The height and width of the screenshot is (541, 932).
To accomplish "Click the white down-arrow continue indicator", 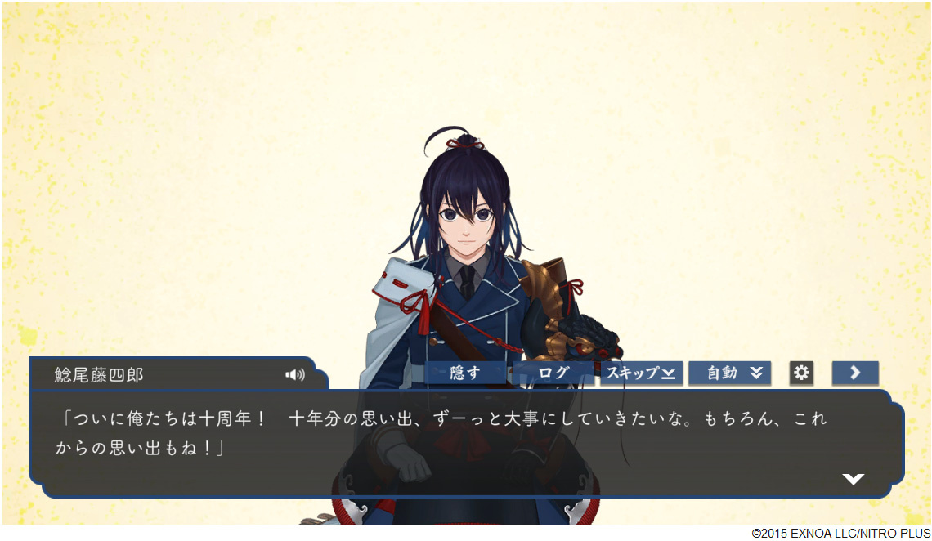I will pyautogui.click(x=853, y=479).
